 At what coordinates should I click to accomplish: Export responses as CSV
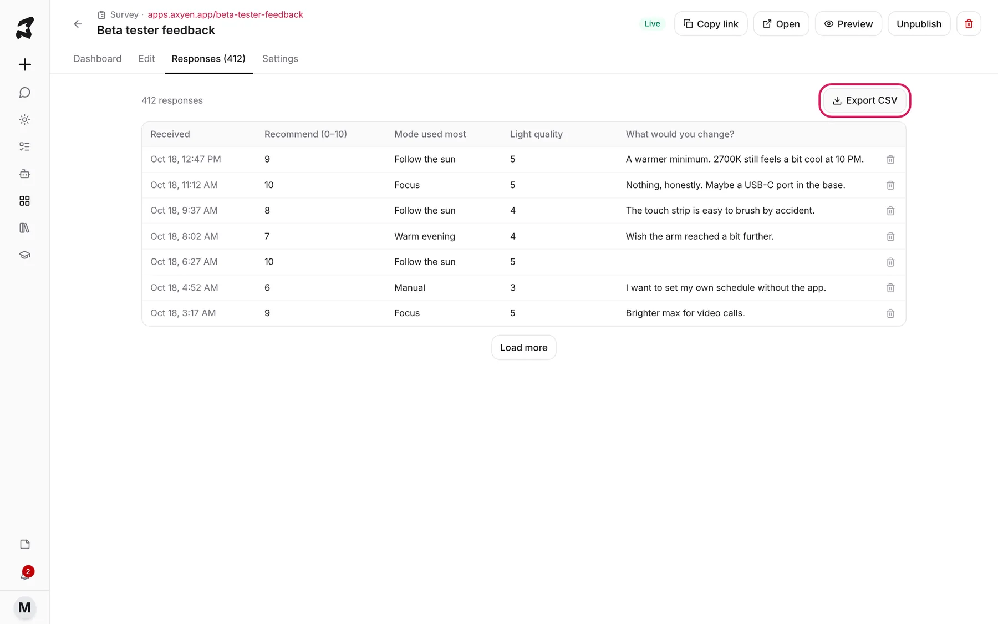[x=864, y=100]
